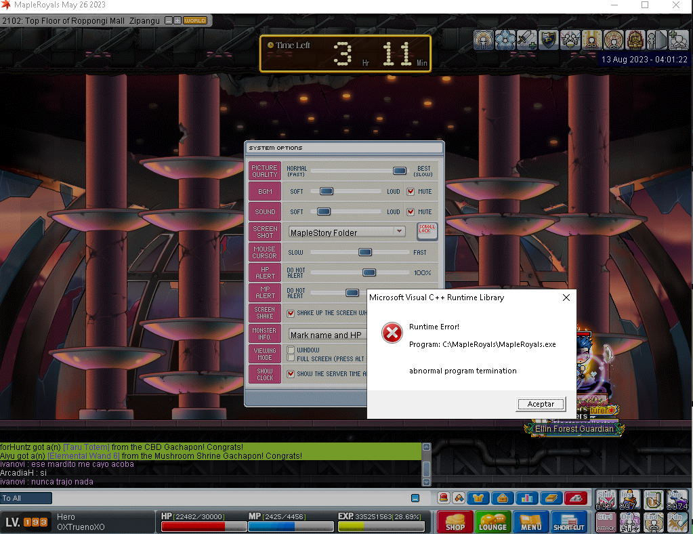This screenshot has height=534, width=693.
Task: Click the chat log scrollbar
Action: 426,464
